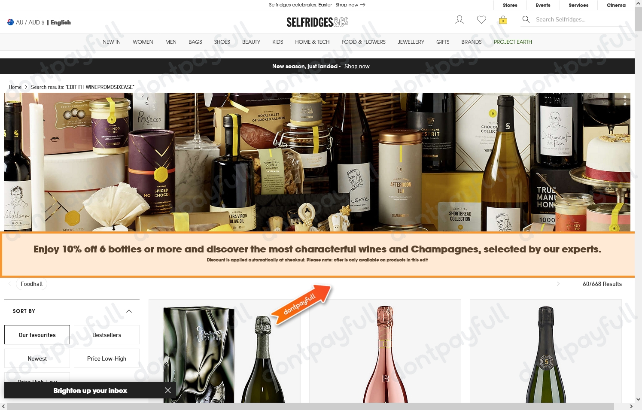
Task: Click the filter carousel right arrow
Action: pyautogui.click(x=558, y=284)
